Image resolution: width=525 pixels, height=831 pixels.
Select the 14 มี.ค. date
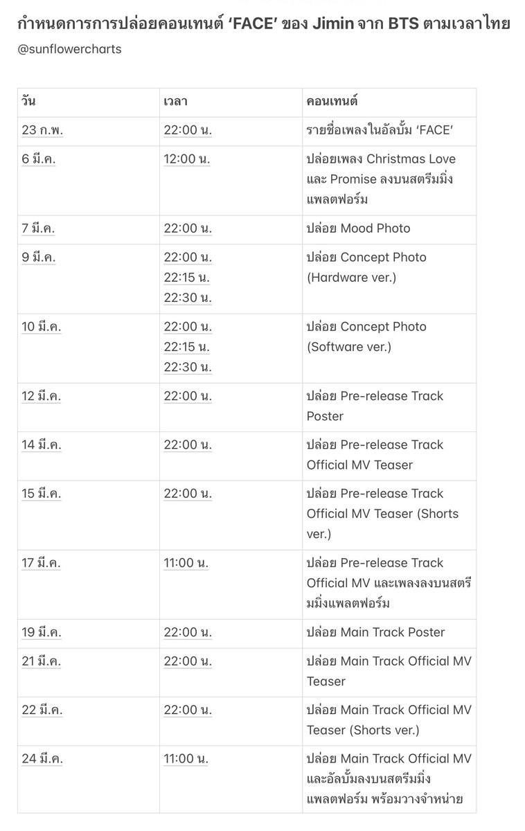[x=42, y=445]
